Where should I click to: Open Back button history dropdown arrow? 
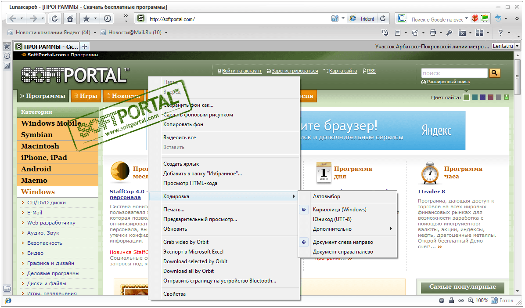22,19
